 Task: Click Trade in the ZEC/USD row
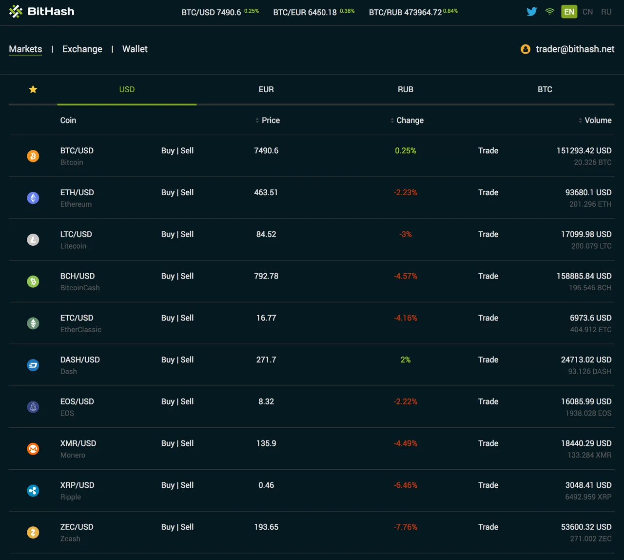[x=488, y=527]
